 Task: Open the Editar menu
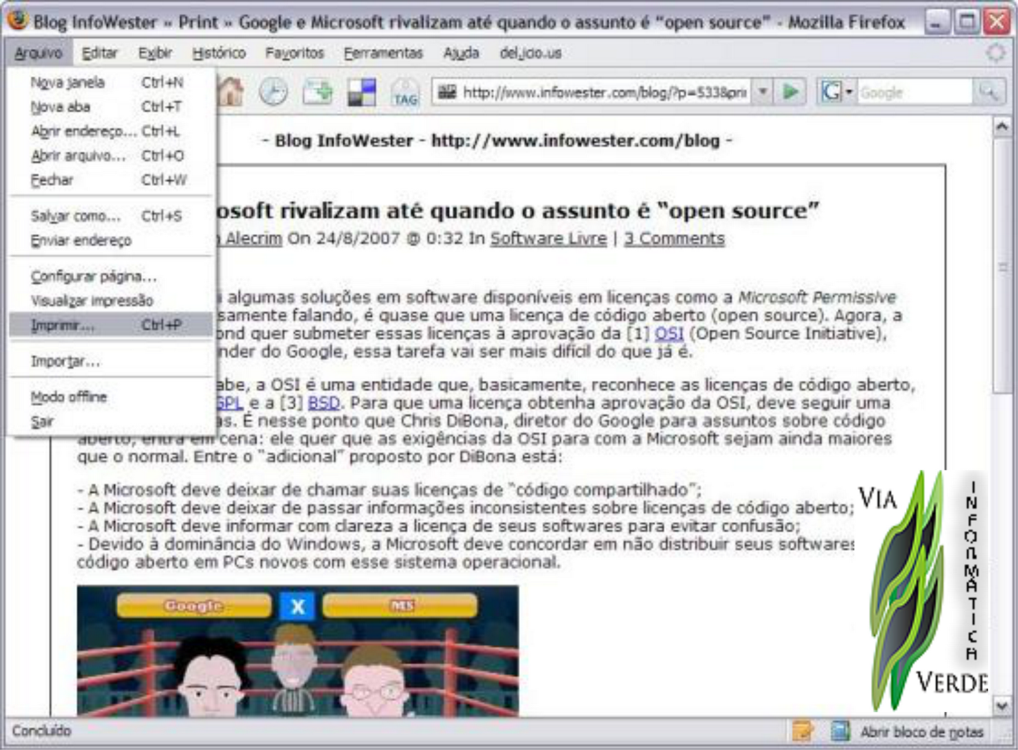point(100,53)
